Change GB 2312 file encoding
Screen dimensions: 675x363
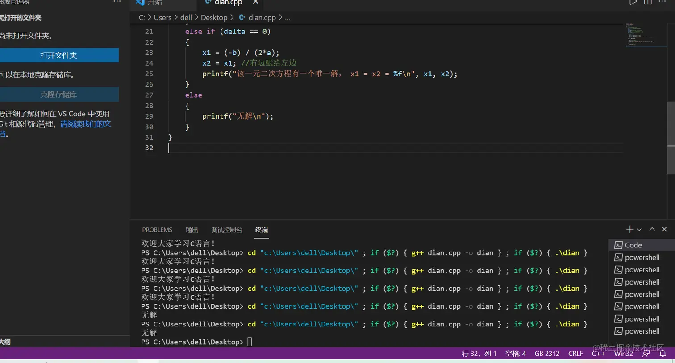click(x=547, y=354)
